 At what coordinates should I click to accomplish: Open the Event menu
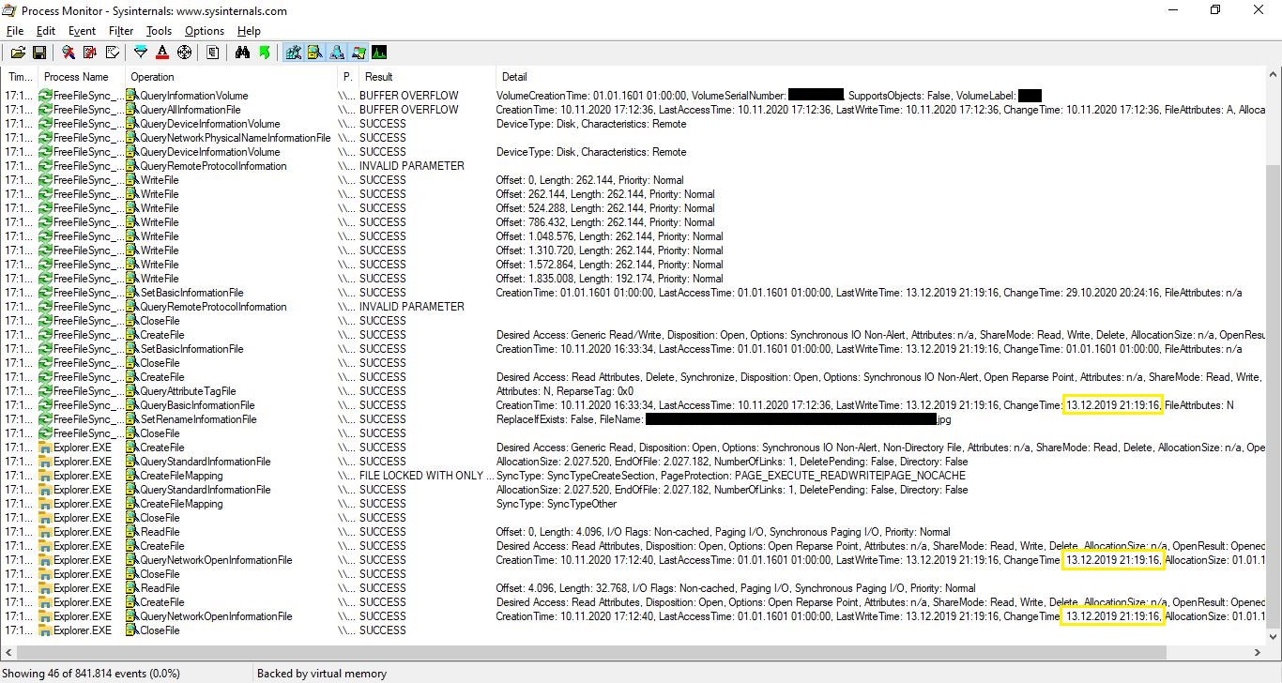(x=82, y=31)
